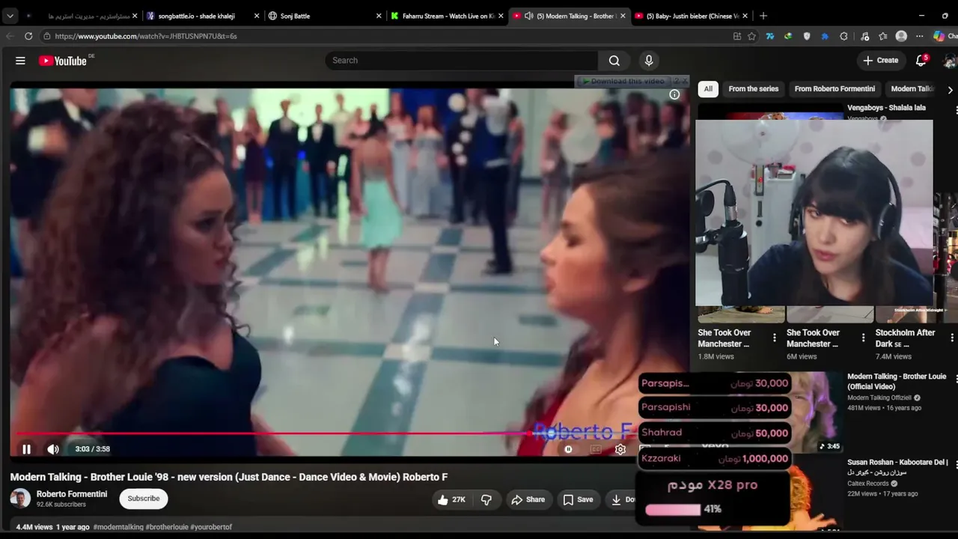Toggle the autoplay switch in the player
The image size is (958, 539).
point(568,449)
